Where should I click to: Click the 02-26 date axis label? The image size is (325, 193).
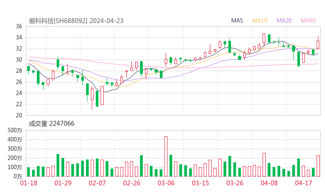click(132, 183)
